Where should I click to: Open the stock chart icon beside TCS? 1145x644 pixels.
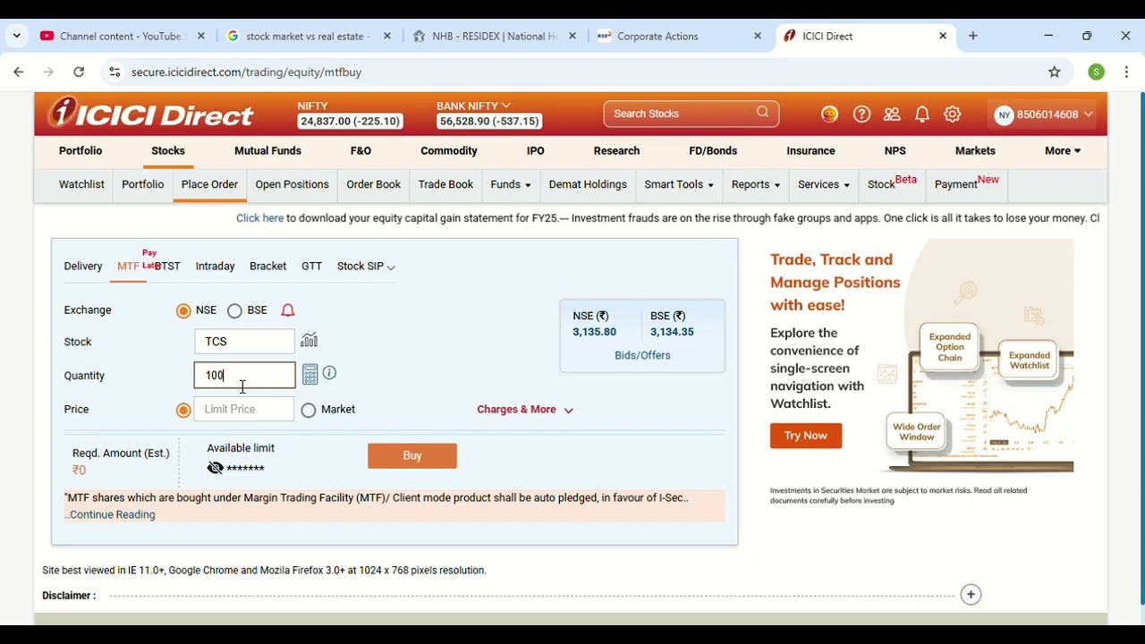[310, 340]
